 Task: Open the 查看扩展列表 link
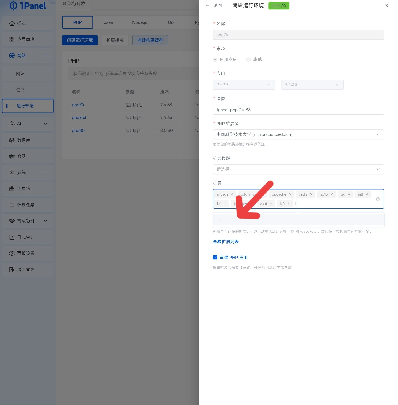(226, 242)
